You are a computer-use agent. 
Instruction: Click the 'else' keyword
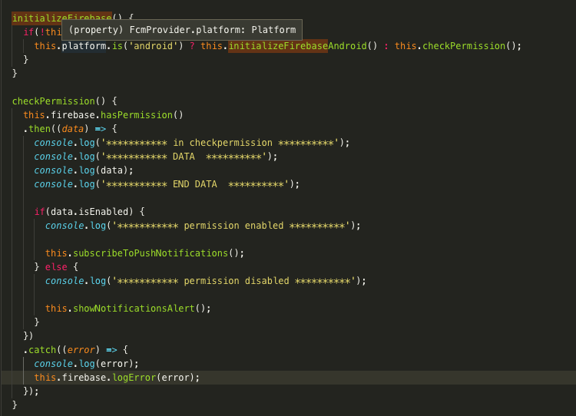[56, 267]
